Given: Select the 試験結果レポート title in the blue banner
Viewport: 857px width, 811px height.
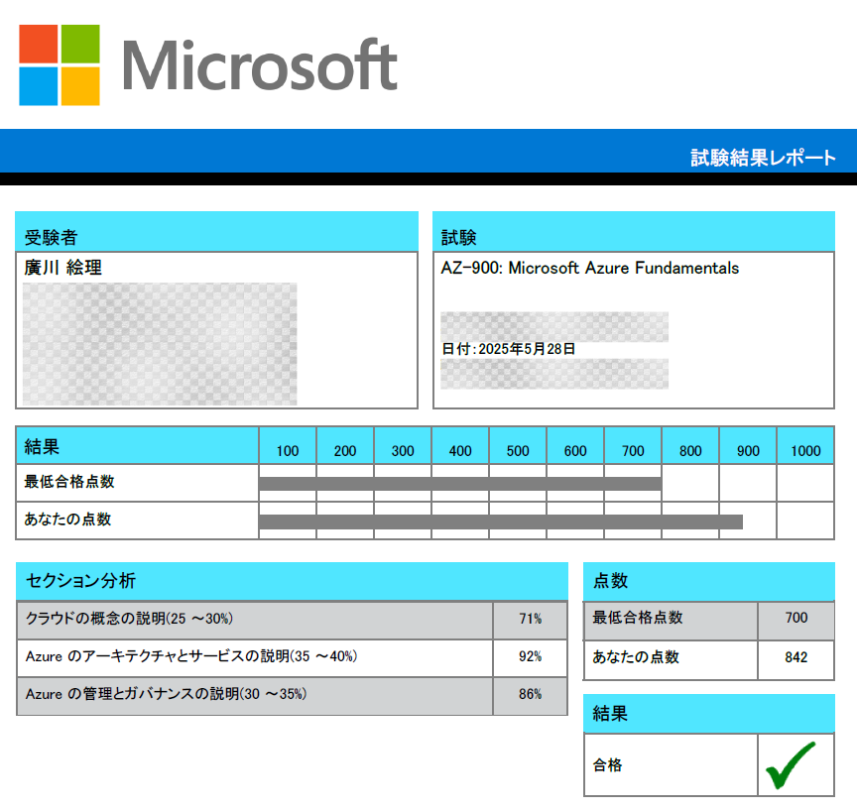Looking at the screenshot, I should click(763, 158).
